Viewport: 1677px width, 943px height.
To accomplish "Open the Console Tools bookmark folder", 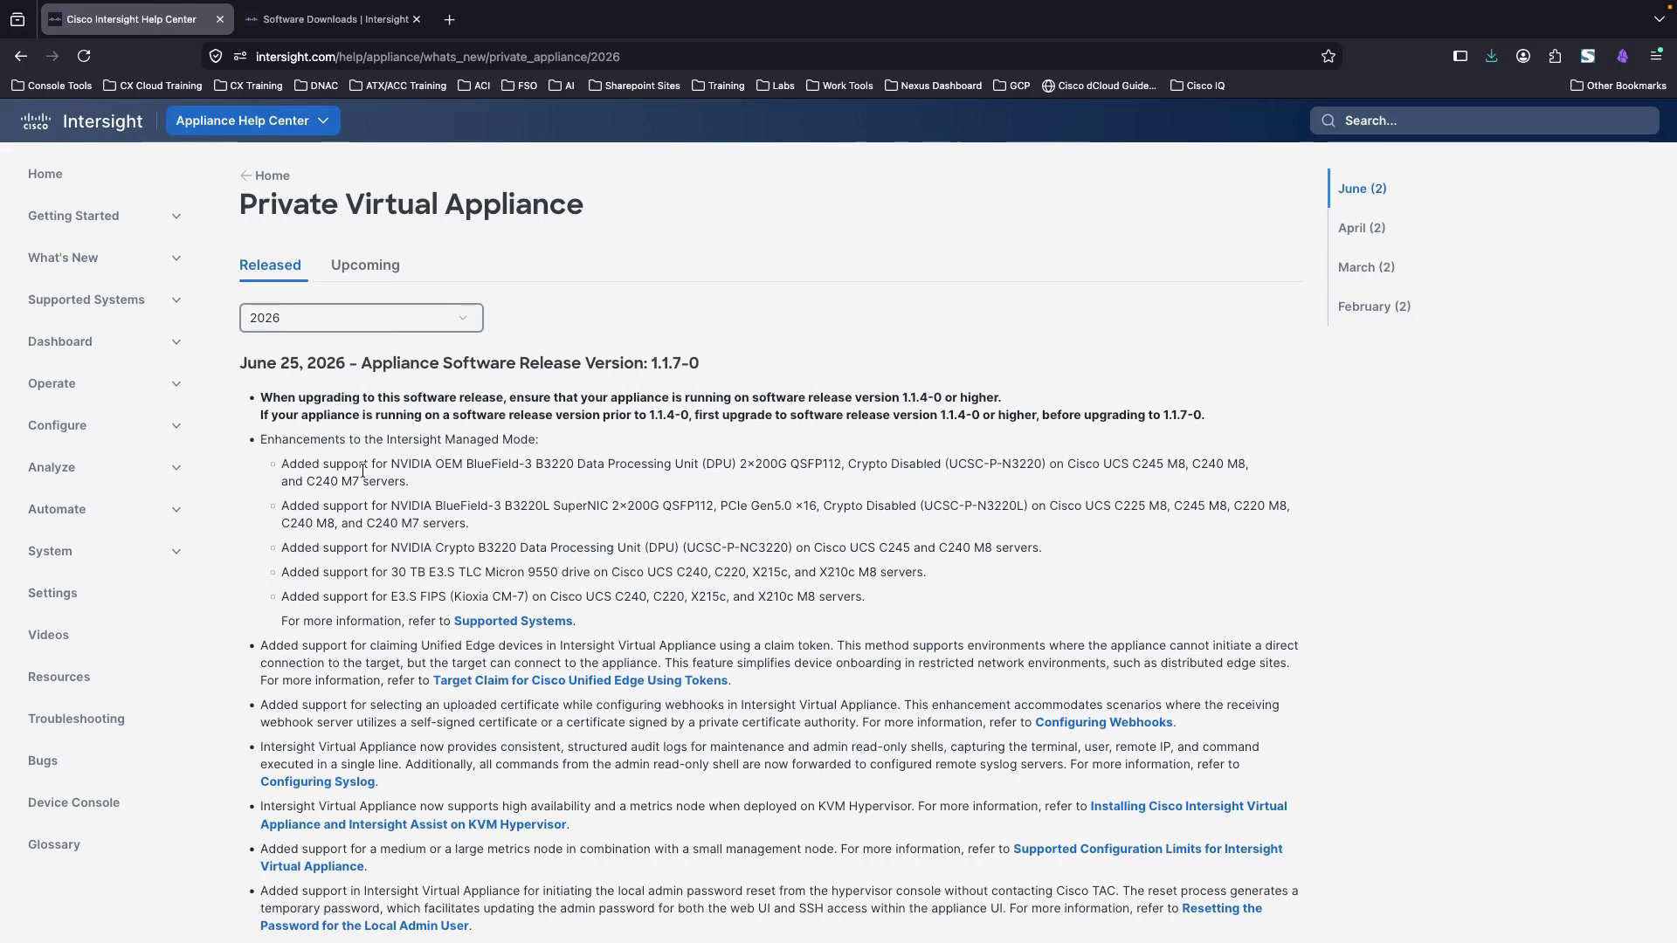I will point(52,86).
